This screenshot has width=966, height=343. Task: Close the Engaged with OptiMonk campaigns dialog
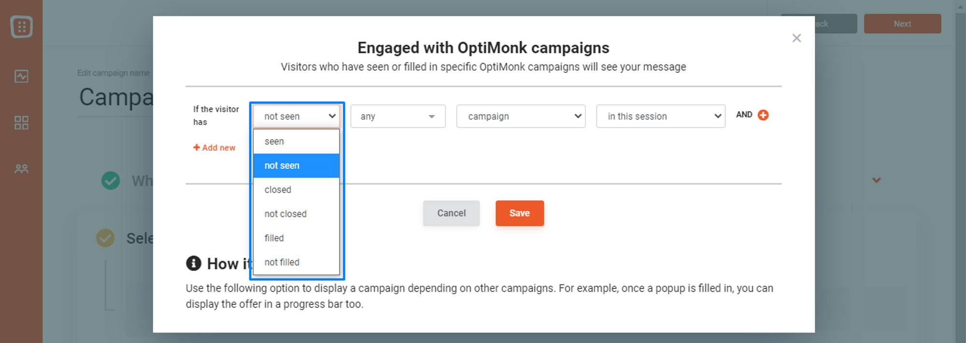click(x=796, y=38)
